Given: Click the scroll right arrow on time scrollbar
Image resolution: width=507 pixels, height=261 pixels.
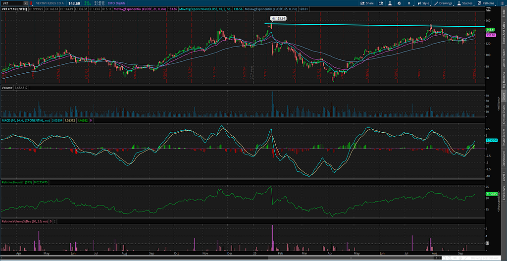Looking at the screenshot, I should [x=440, y=258].
